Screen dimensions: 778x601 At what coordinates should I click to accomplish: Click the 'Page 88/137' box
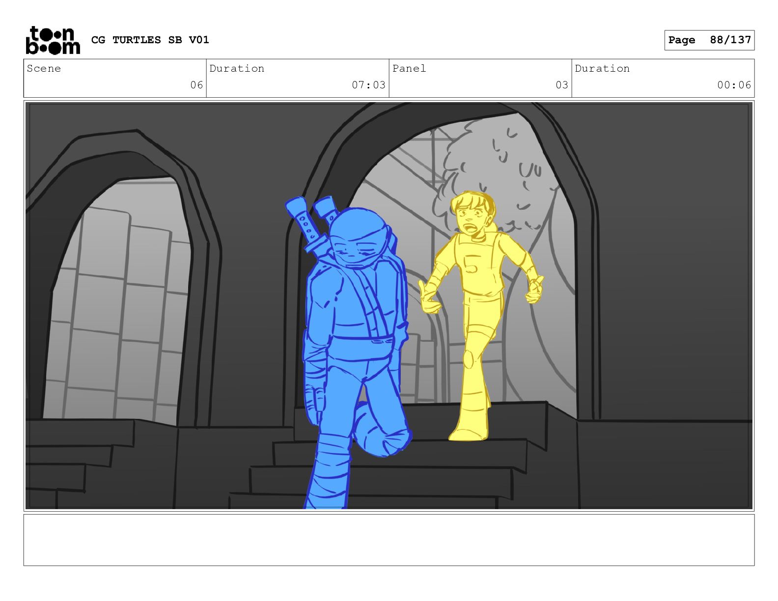tap(709, 40)
